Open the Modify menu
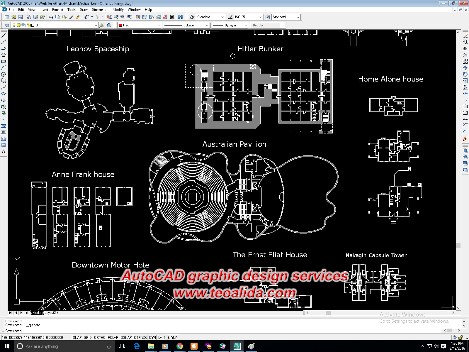Screen dimensions: 469x352 click(x=118, y=10)
